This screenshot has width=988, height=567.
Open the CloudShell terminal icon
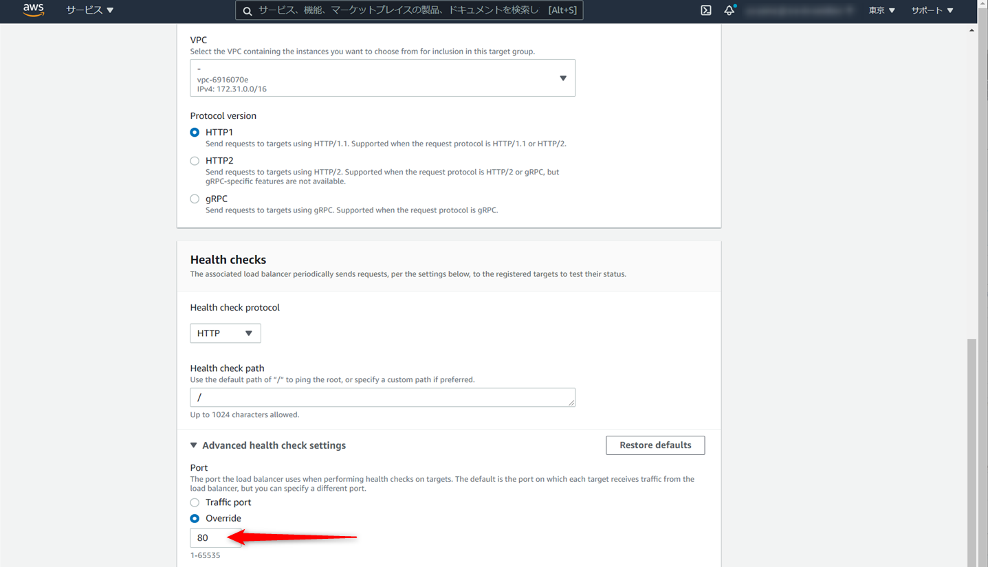(705, 10)
